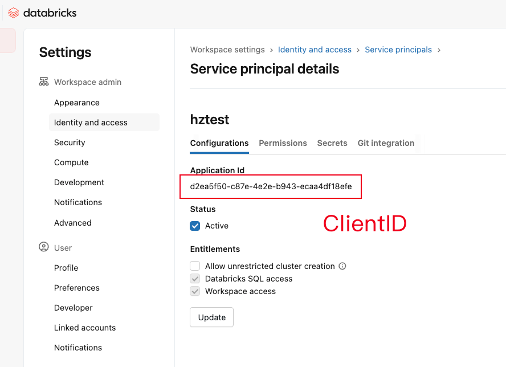
Task: Switch to the Permissions tab
Action: pyautogui.click(x=283, y=143)
